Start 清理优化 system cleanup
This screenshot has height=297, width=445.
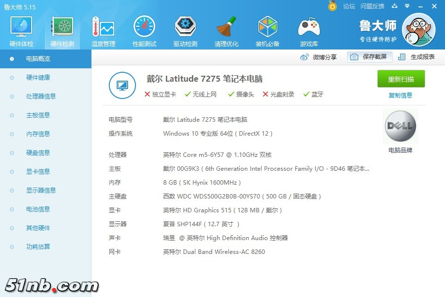[226, 30]
